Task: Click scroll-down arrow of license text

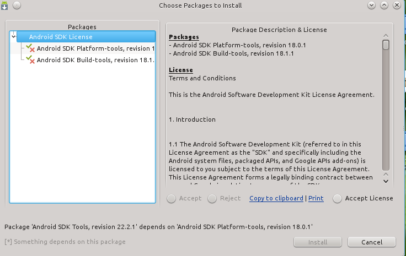Action: click(386, 180)
